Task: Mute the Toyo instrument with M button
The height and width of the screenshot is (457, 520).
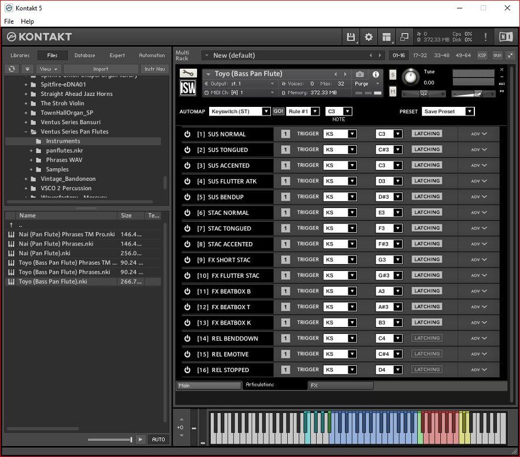Action: [393, 91]
